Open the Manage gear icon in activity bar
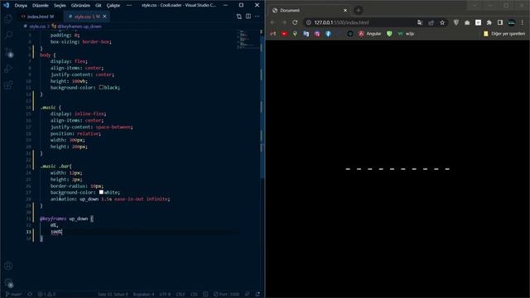Viewport: 530px width, 298px height. pos(8,282)
